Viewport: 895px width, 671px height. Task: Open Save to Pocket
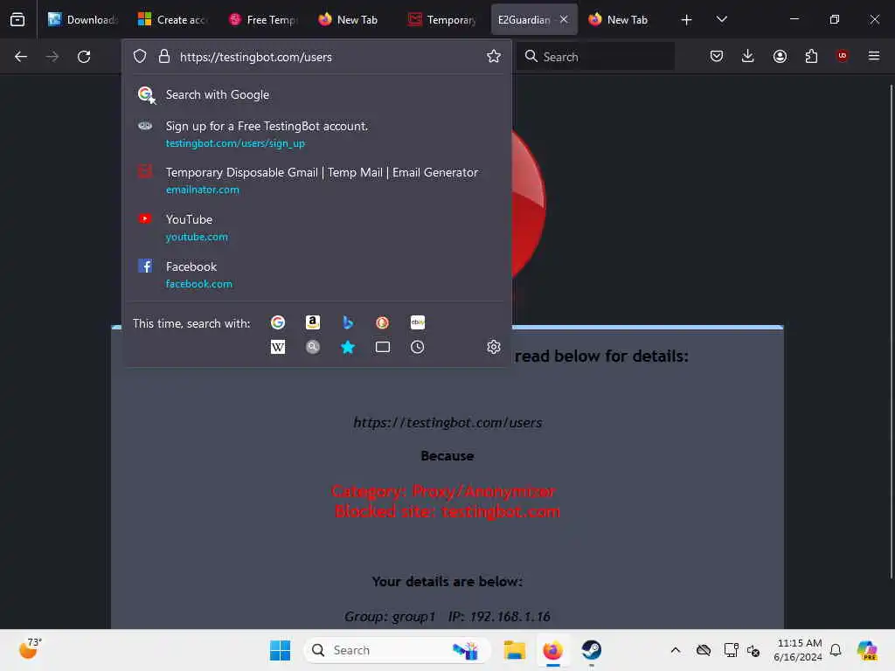717,56
